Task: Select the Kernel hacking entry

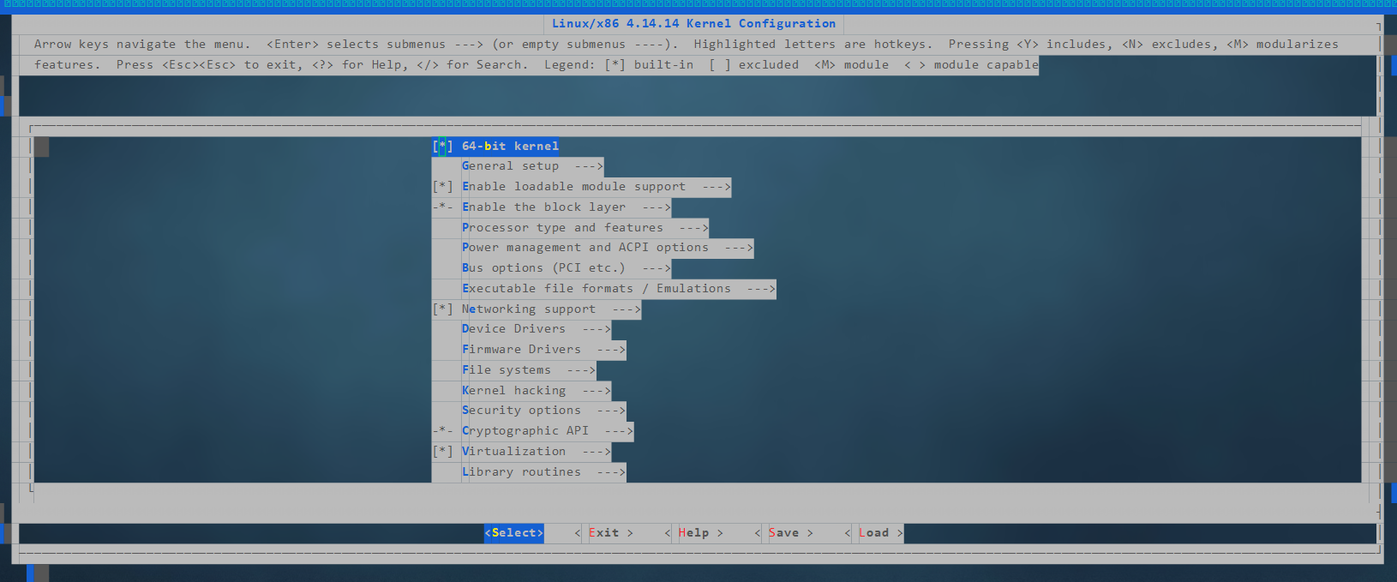Action: pos(537,391)
